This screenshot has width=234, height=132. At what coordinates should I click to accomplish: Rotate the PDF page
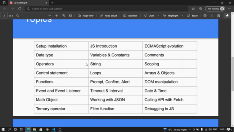63,16
